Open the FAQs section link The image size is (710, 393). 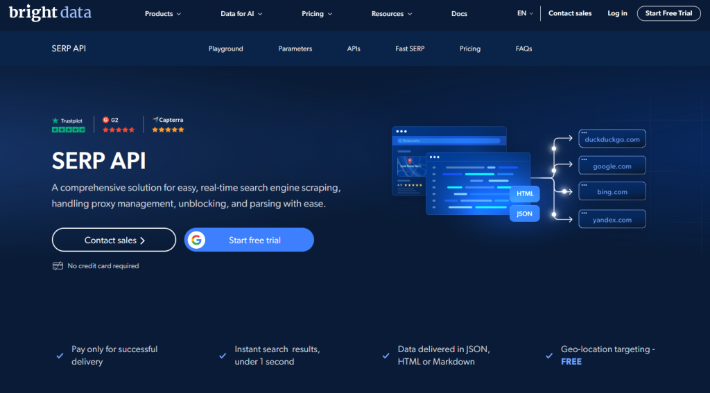pos(523,49)
